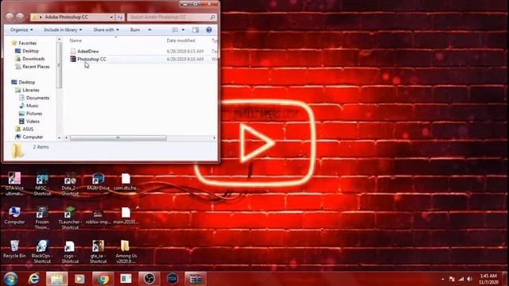Open Include in library dropdown
This screenshot has height=286, width=509.
point(63,30)
